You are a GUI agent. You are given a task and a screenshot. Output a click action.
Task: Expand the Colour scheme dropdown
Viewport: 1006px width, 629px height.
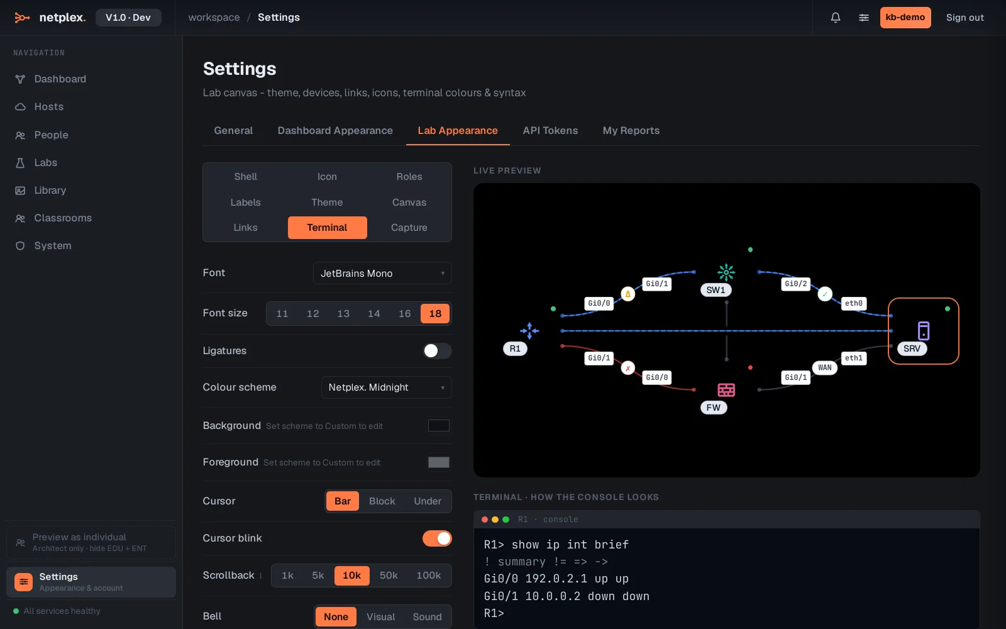point(386,387)
